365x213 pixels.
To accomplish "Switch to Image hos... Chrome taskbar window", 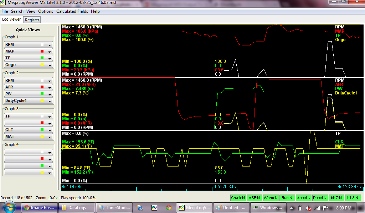I will (39, 208).
